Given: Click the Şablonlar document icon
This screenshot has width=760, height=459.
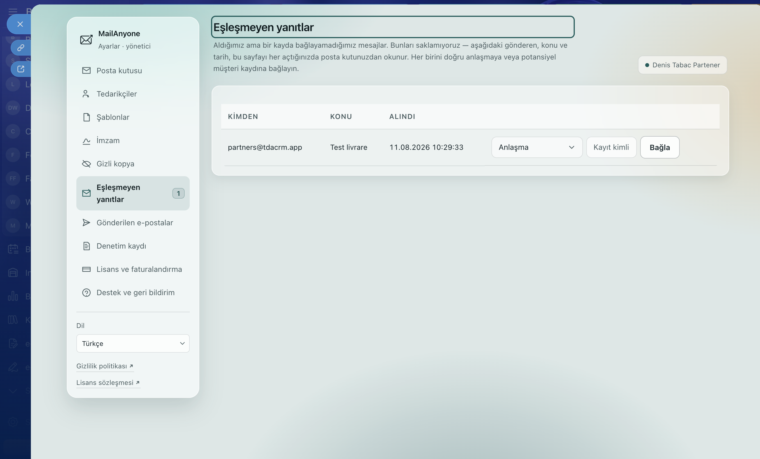Looking at the screenshot, I should 86,117.
